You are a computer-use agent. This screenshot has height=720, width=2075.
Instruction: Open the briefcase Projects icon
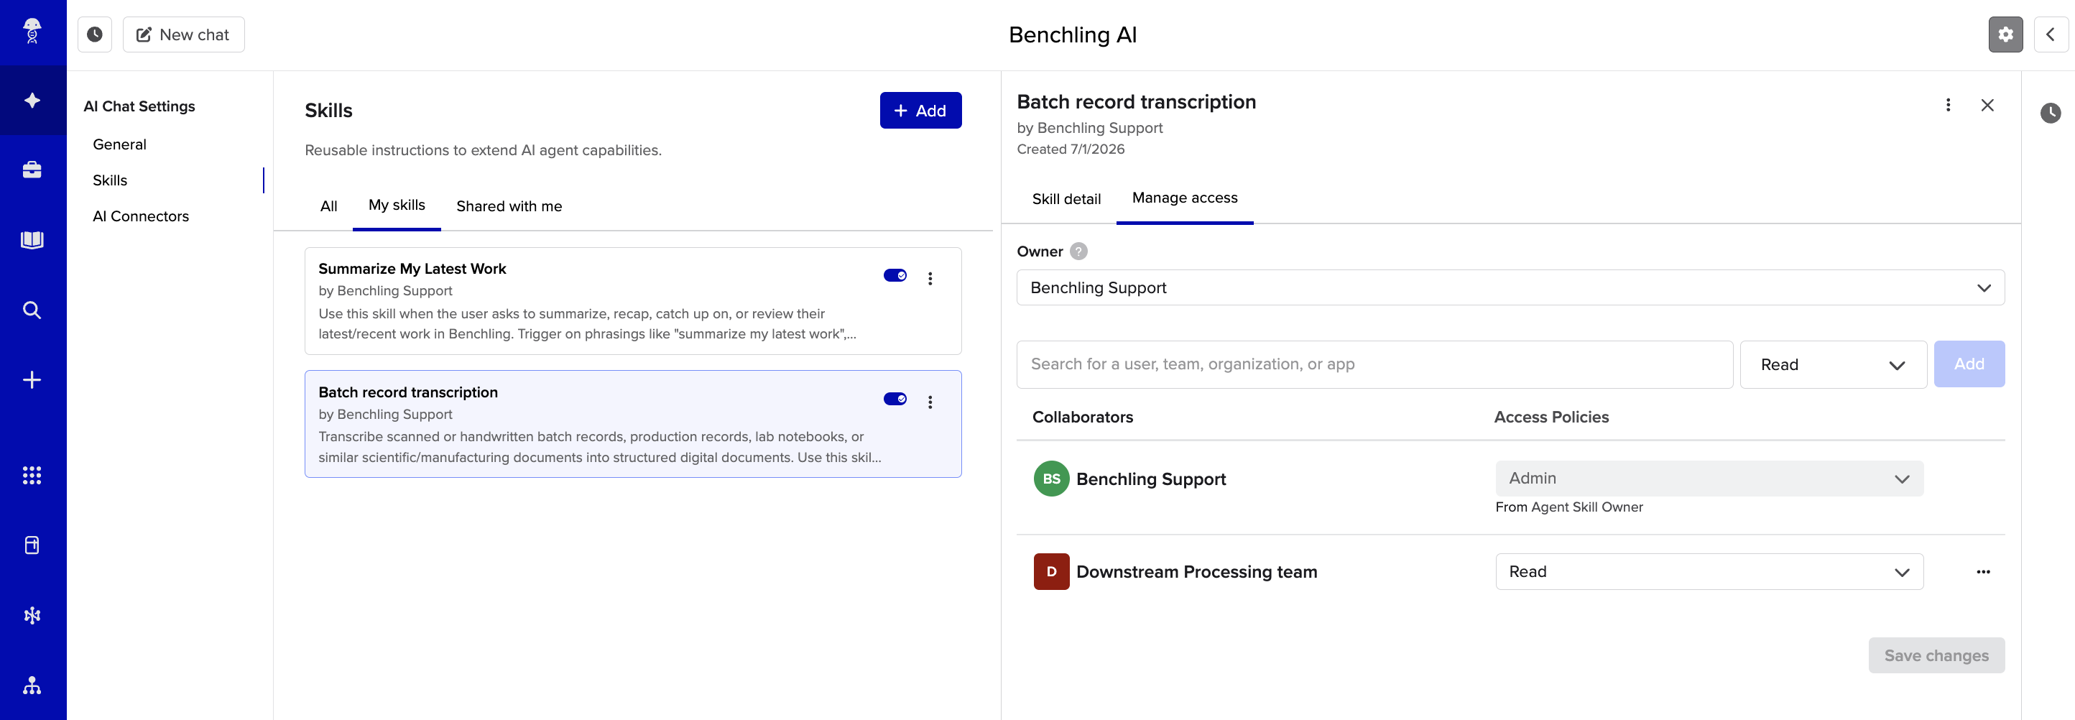[x=32, y=170]
